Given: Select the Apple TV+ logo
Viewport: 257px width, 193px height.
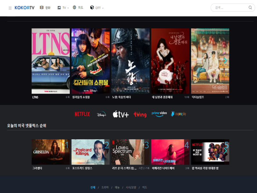Looking at the screenshot, I should 121,114.
